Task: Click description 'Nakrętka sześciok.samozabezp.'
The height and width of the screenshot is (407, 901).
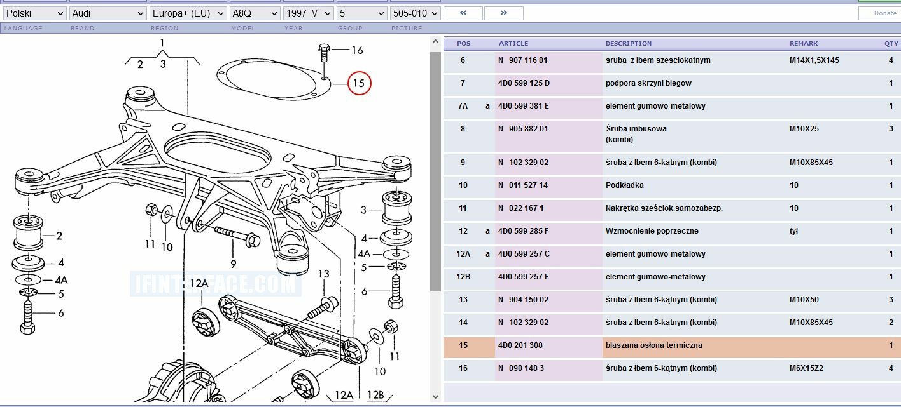Action: pos(664,208)
